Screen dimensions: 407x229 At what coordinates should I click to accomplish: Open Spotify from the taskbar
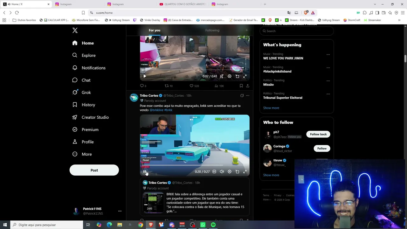(x=213, y=225)
